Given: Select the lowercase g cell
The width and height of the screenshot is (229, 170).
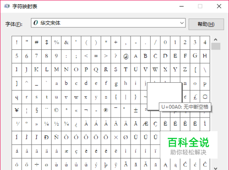Looking at the screenshot, I should tap(116, 83).
